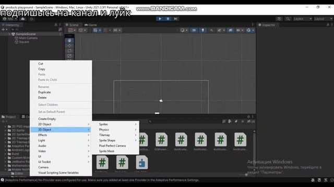Open the Sprites submenu
Screen dimensions: 334x187
[115, 124]
